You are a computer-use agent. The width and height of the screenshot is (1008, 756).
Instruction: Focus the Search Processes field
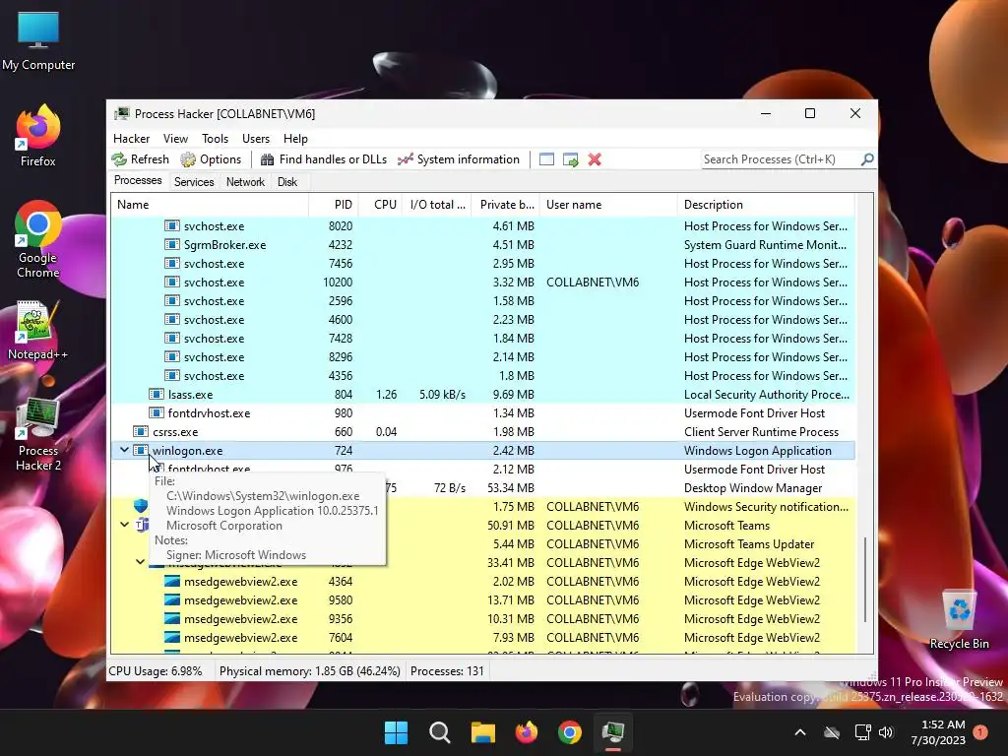point(781,159)
